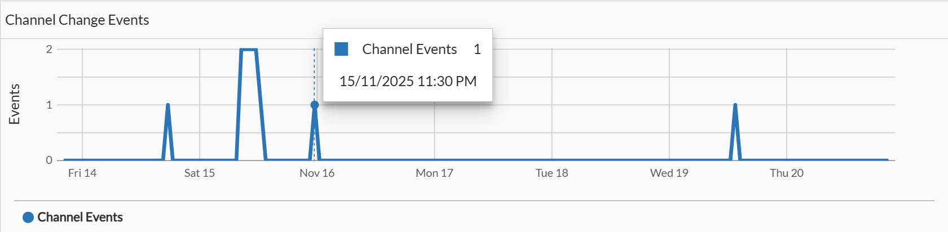Click the spike peak after Wed 19
Image resolution: width=948 pixels, height=232 pixels.
735,105
